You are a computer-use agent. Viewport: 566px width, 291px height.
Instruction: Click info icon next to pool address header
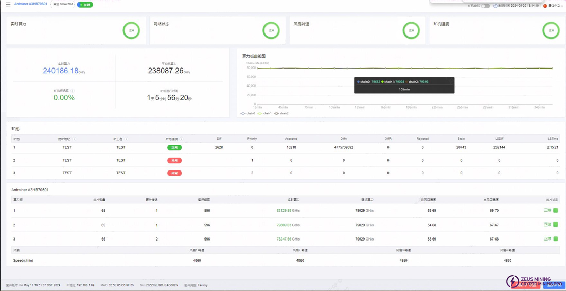pos(74,139)
